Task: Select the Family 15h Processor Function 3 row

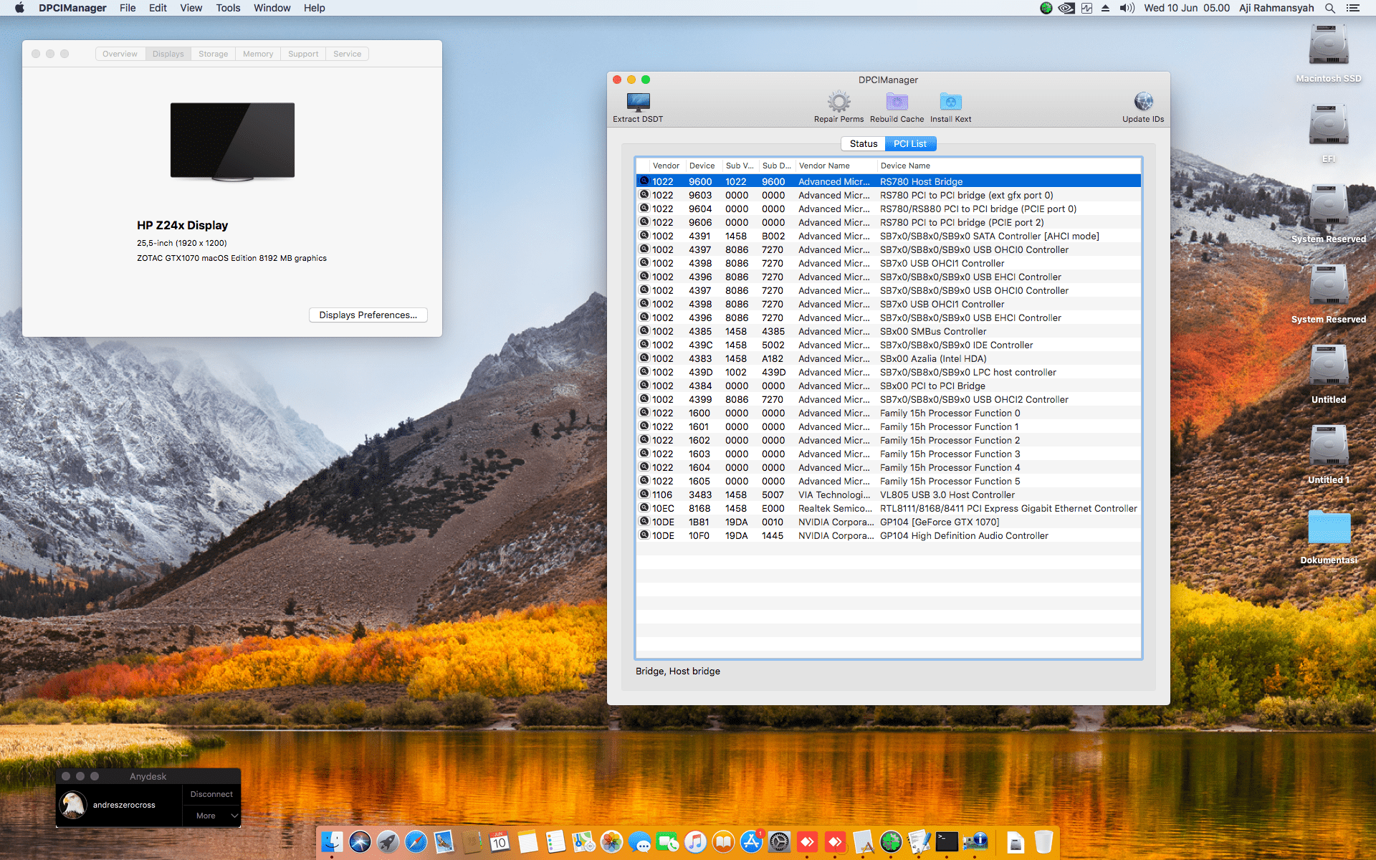Action: [x=889, y=454]
